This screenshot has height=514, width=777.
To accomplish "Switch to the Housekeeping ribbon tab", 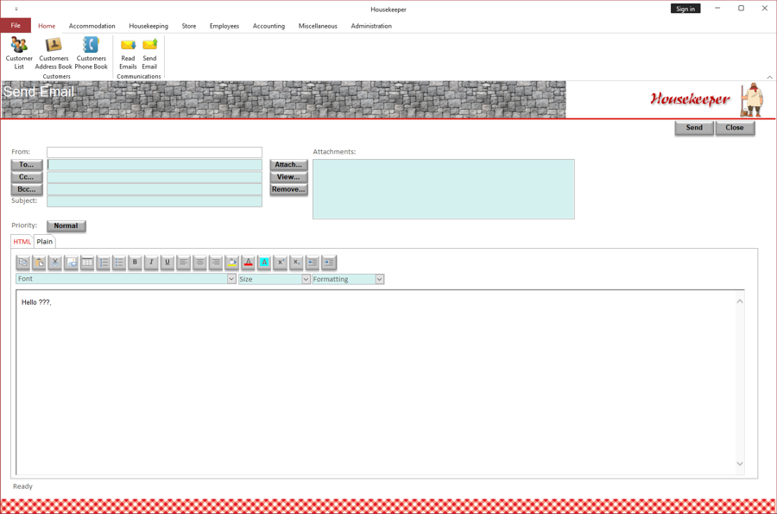I will tap(148, 26).
